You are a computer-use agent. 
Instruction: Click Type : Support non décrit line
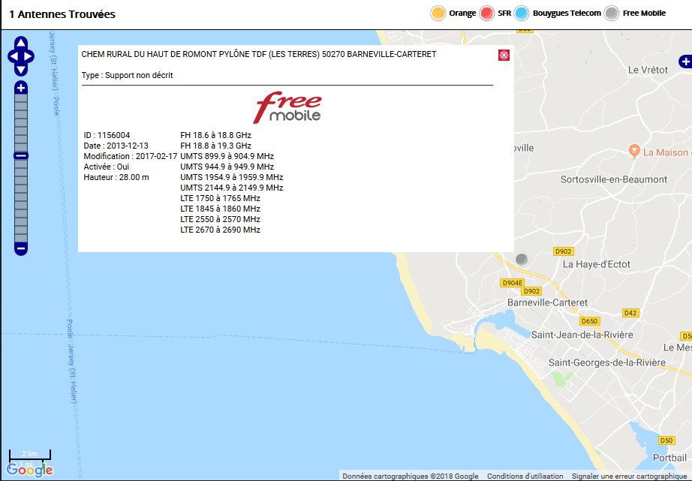tap(127, 76)
